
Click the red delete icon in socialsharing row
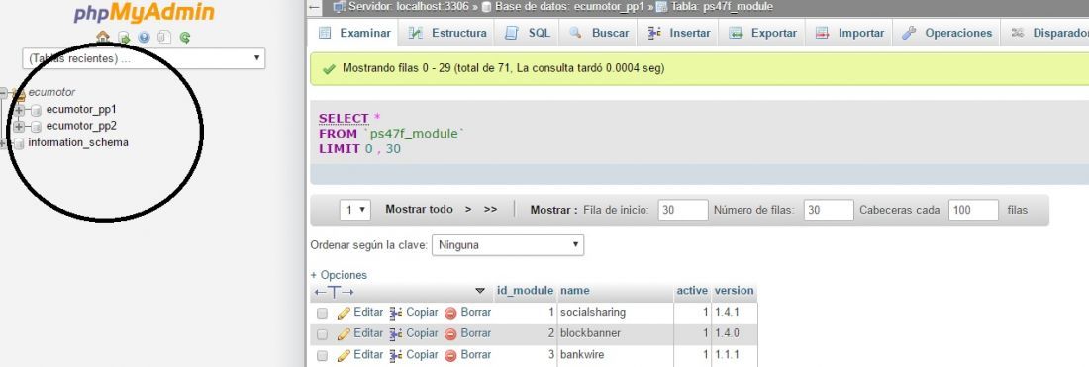450,313
